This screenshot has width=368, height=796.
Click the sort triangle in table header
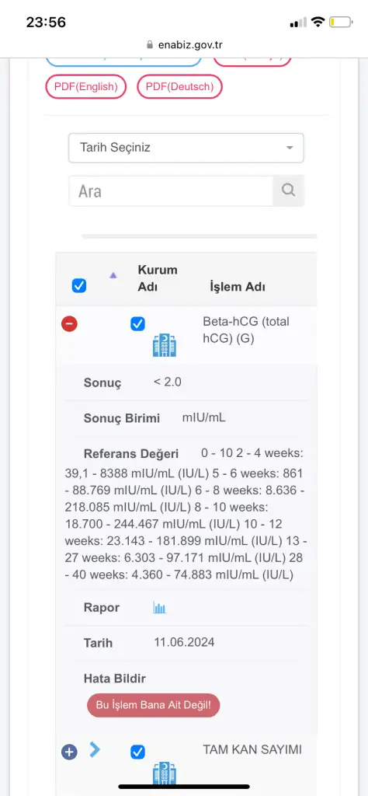[x=113, y=275]
